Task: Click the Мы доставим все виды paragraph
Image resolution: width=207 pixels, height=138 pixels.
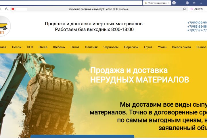Action: pyautogui.click(x=148, y=116)
